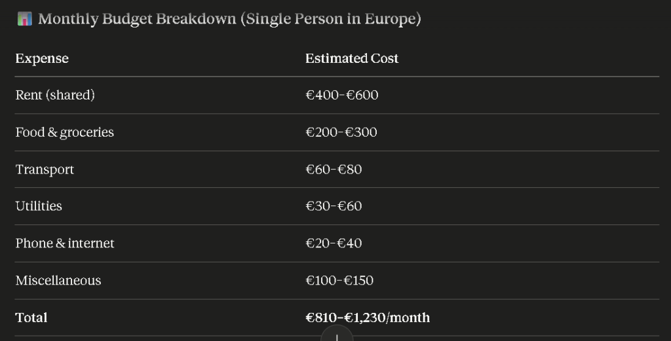This screenshot has width=671, height=341.
Task: Click the €400–€600 rent cost
Action: click(x=342, y=95)
